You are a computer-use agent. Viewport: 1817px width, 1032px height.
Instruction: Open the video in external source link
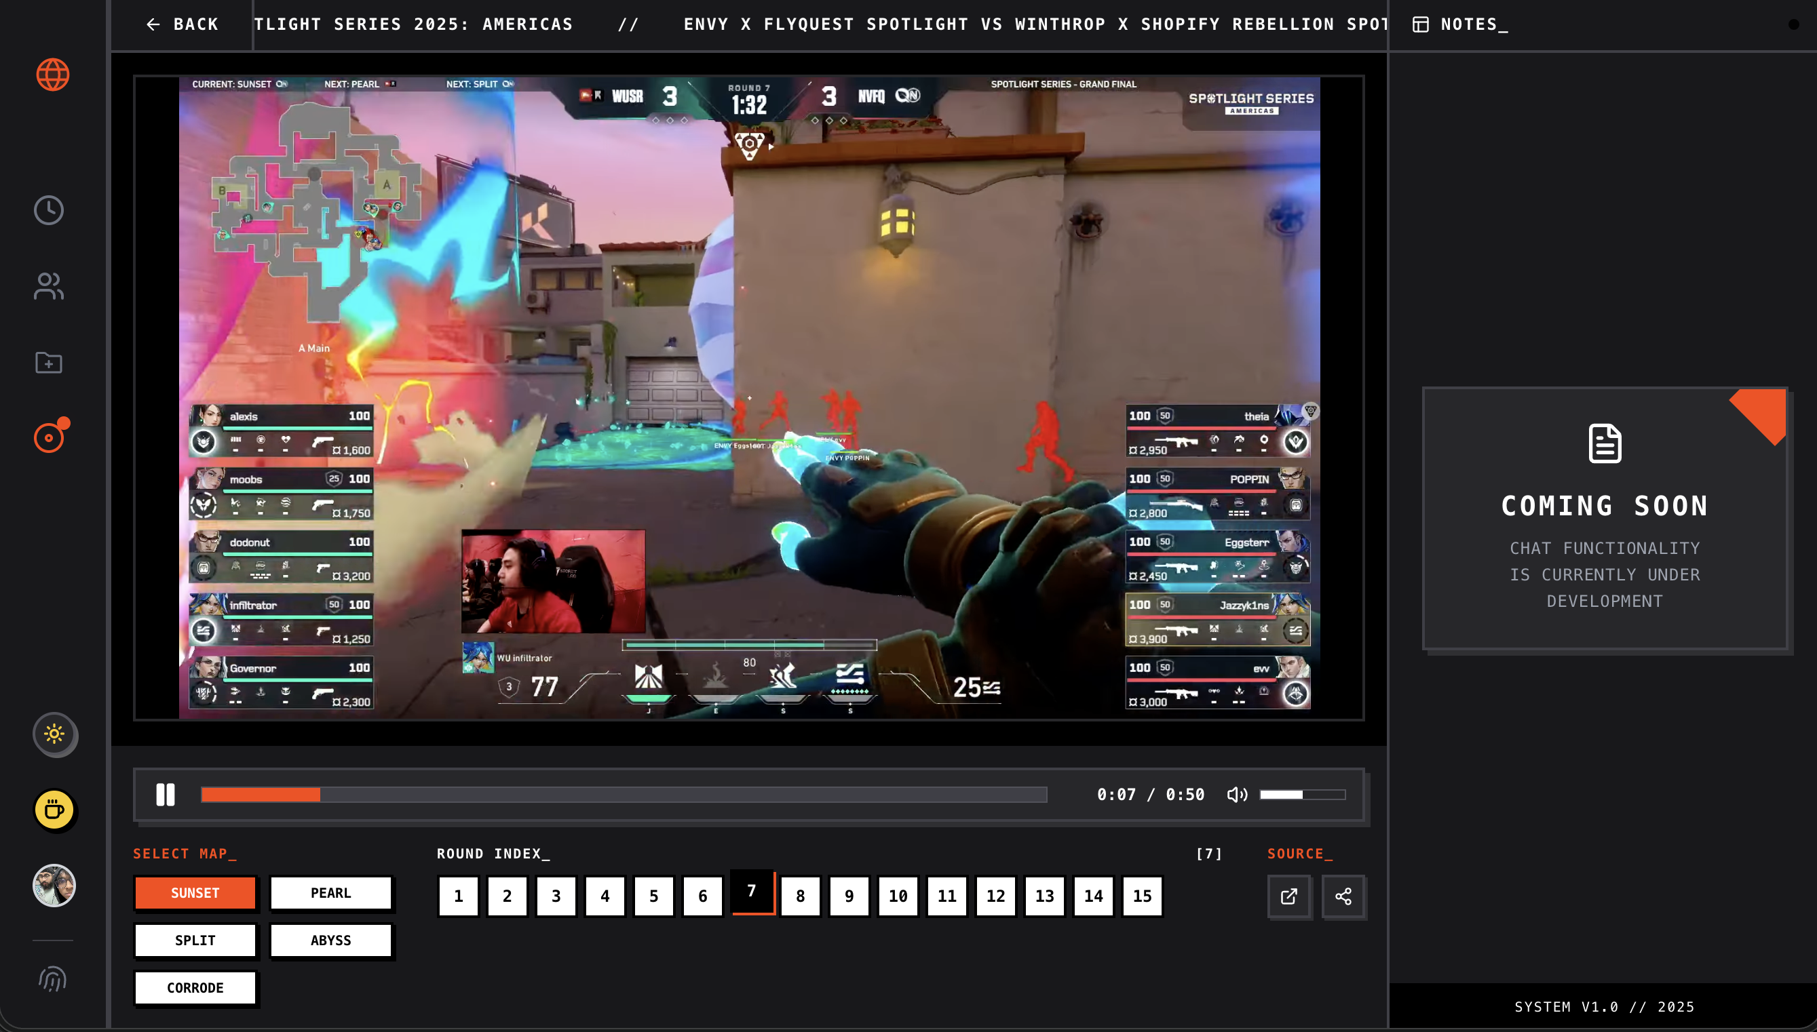click(x=1289, y=896)
